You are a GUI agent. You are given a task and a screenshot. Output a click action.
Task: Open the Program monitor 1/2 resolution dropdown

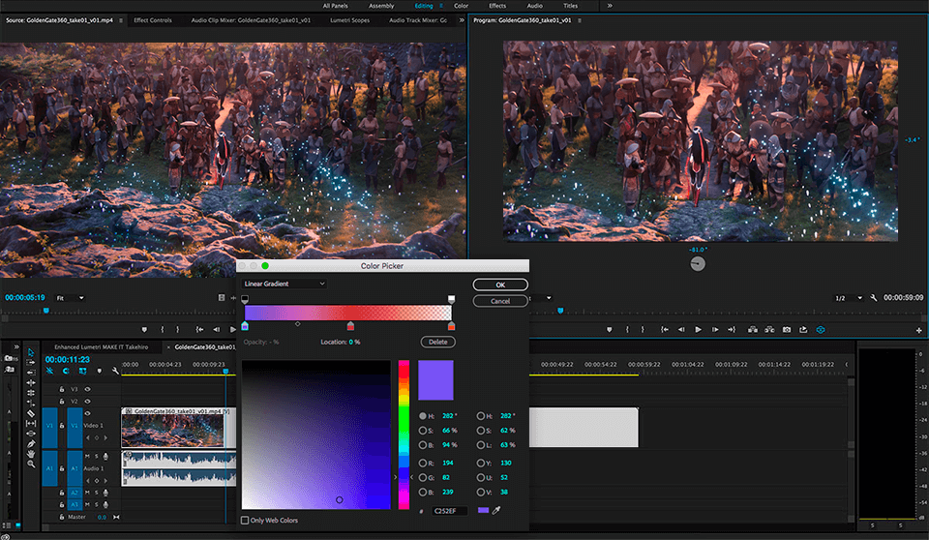pos(849,298)
